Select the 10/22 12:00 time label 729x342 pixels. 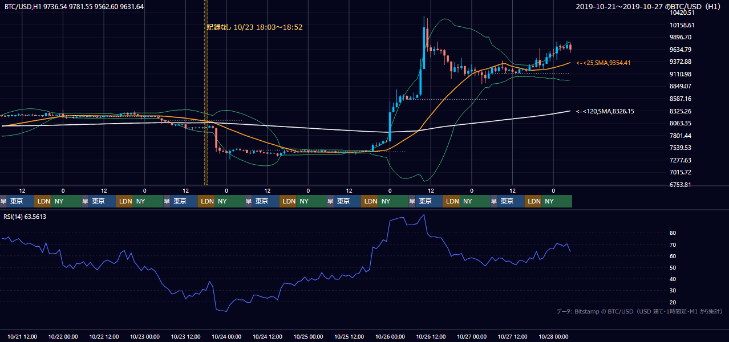(x=104, y=337)
